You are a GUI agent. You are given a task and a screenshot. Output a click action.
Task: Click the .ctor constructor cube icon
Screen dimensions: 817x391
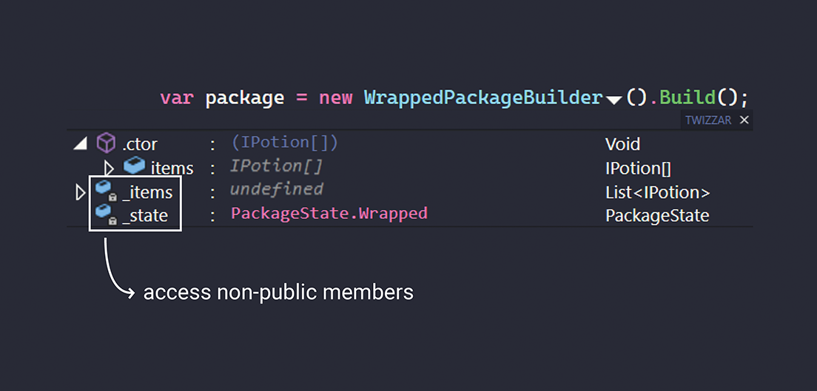107,143
